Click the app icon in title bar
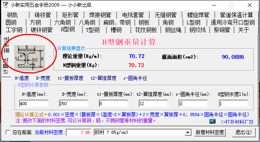260x142 pixels. (x=6, y=5)
